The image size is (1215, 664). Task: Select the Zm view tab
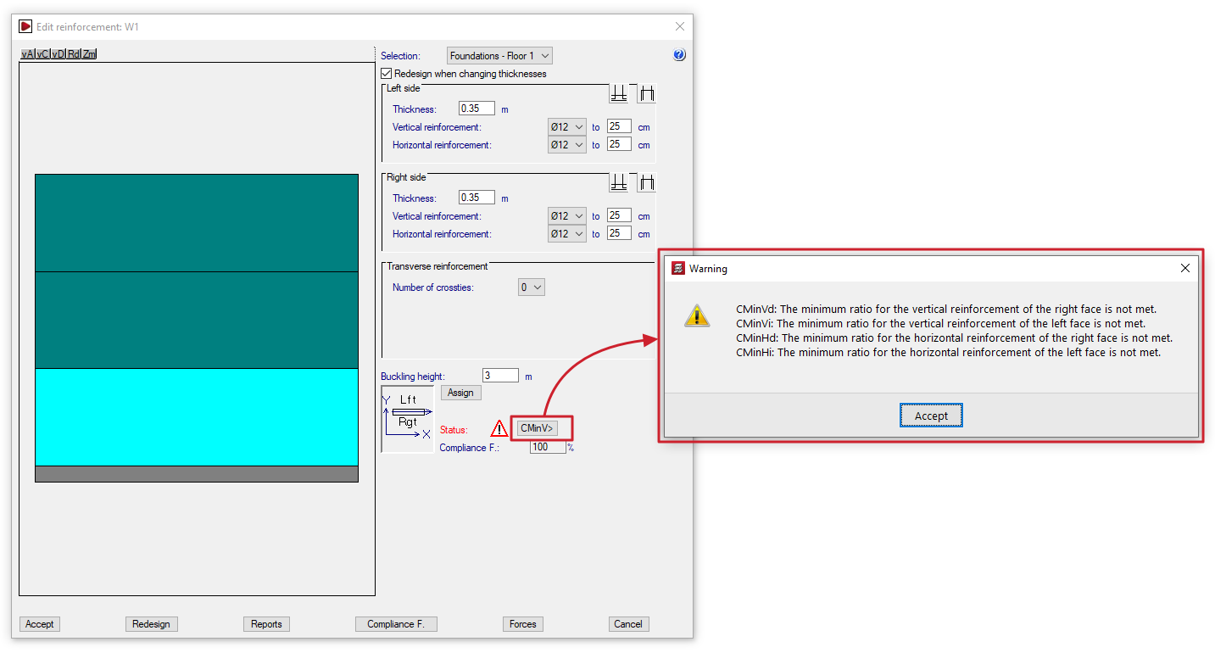pyautogui.click(x=89, y=54)
